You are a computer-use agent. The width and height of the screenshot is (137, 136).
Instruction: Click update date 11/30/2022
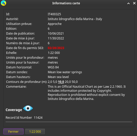click(56, 38)
